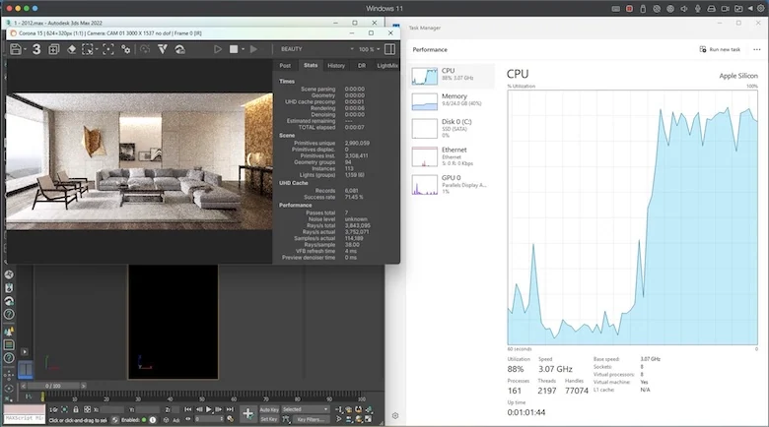Toggle the selection lock padlock icon

click(x=76, y=409)
